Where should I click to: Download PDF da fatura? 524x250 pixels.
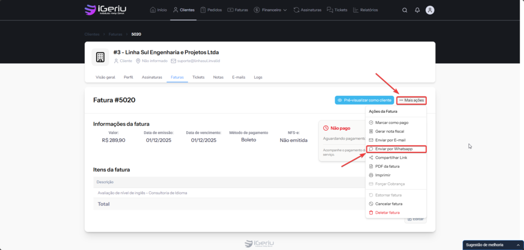coord(387,166)
